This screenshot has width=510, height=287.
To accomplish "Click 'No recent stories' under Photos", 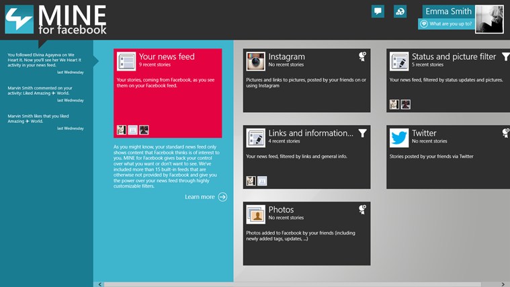I will pyautogui.click(x=286, y=218).
